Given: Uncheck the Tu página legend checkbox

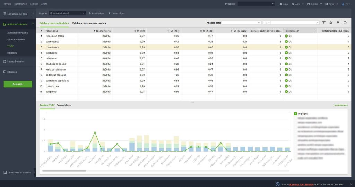Looking at the screenshot, I should click(x=295, y=114).
